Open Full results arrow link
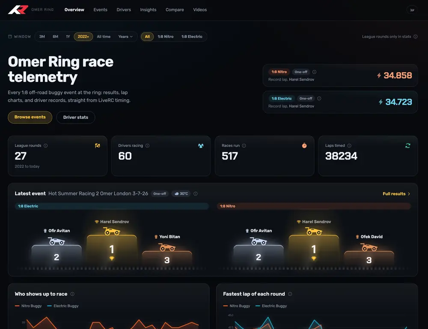 [x=396, y=193]
